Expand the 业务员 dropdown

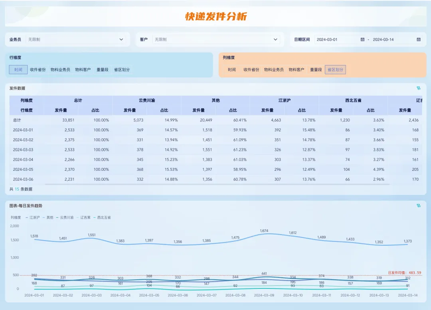click(x=121, y=39)
